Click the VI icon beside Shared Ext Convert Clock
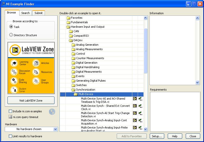The image size is (204, 142). pos(135,106)
